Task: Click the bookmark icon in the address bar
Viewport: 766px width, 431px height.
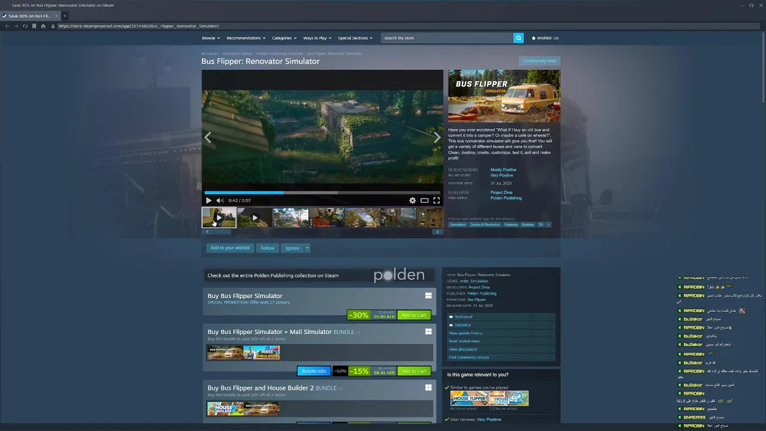Action: (34, 26)
